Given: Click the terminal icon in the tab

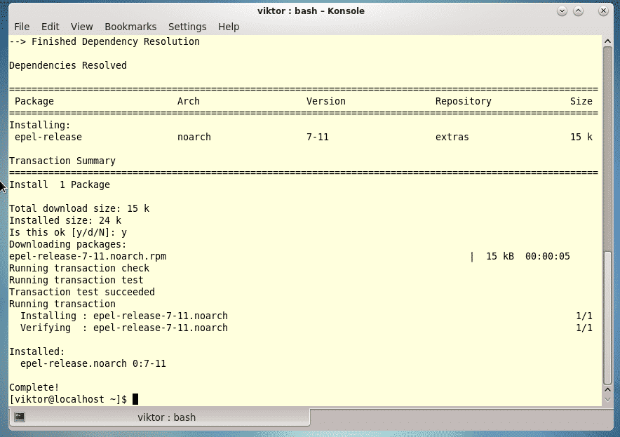Looking at the screenshot, I should (20, 417).
